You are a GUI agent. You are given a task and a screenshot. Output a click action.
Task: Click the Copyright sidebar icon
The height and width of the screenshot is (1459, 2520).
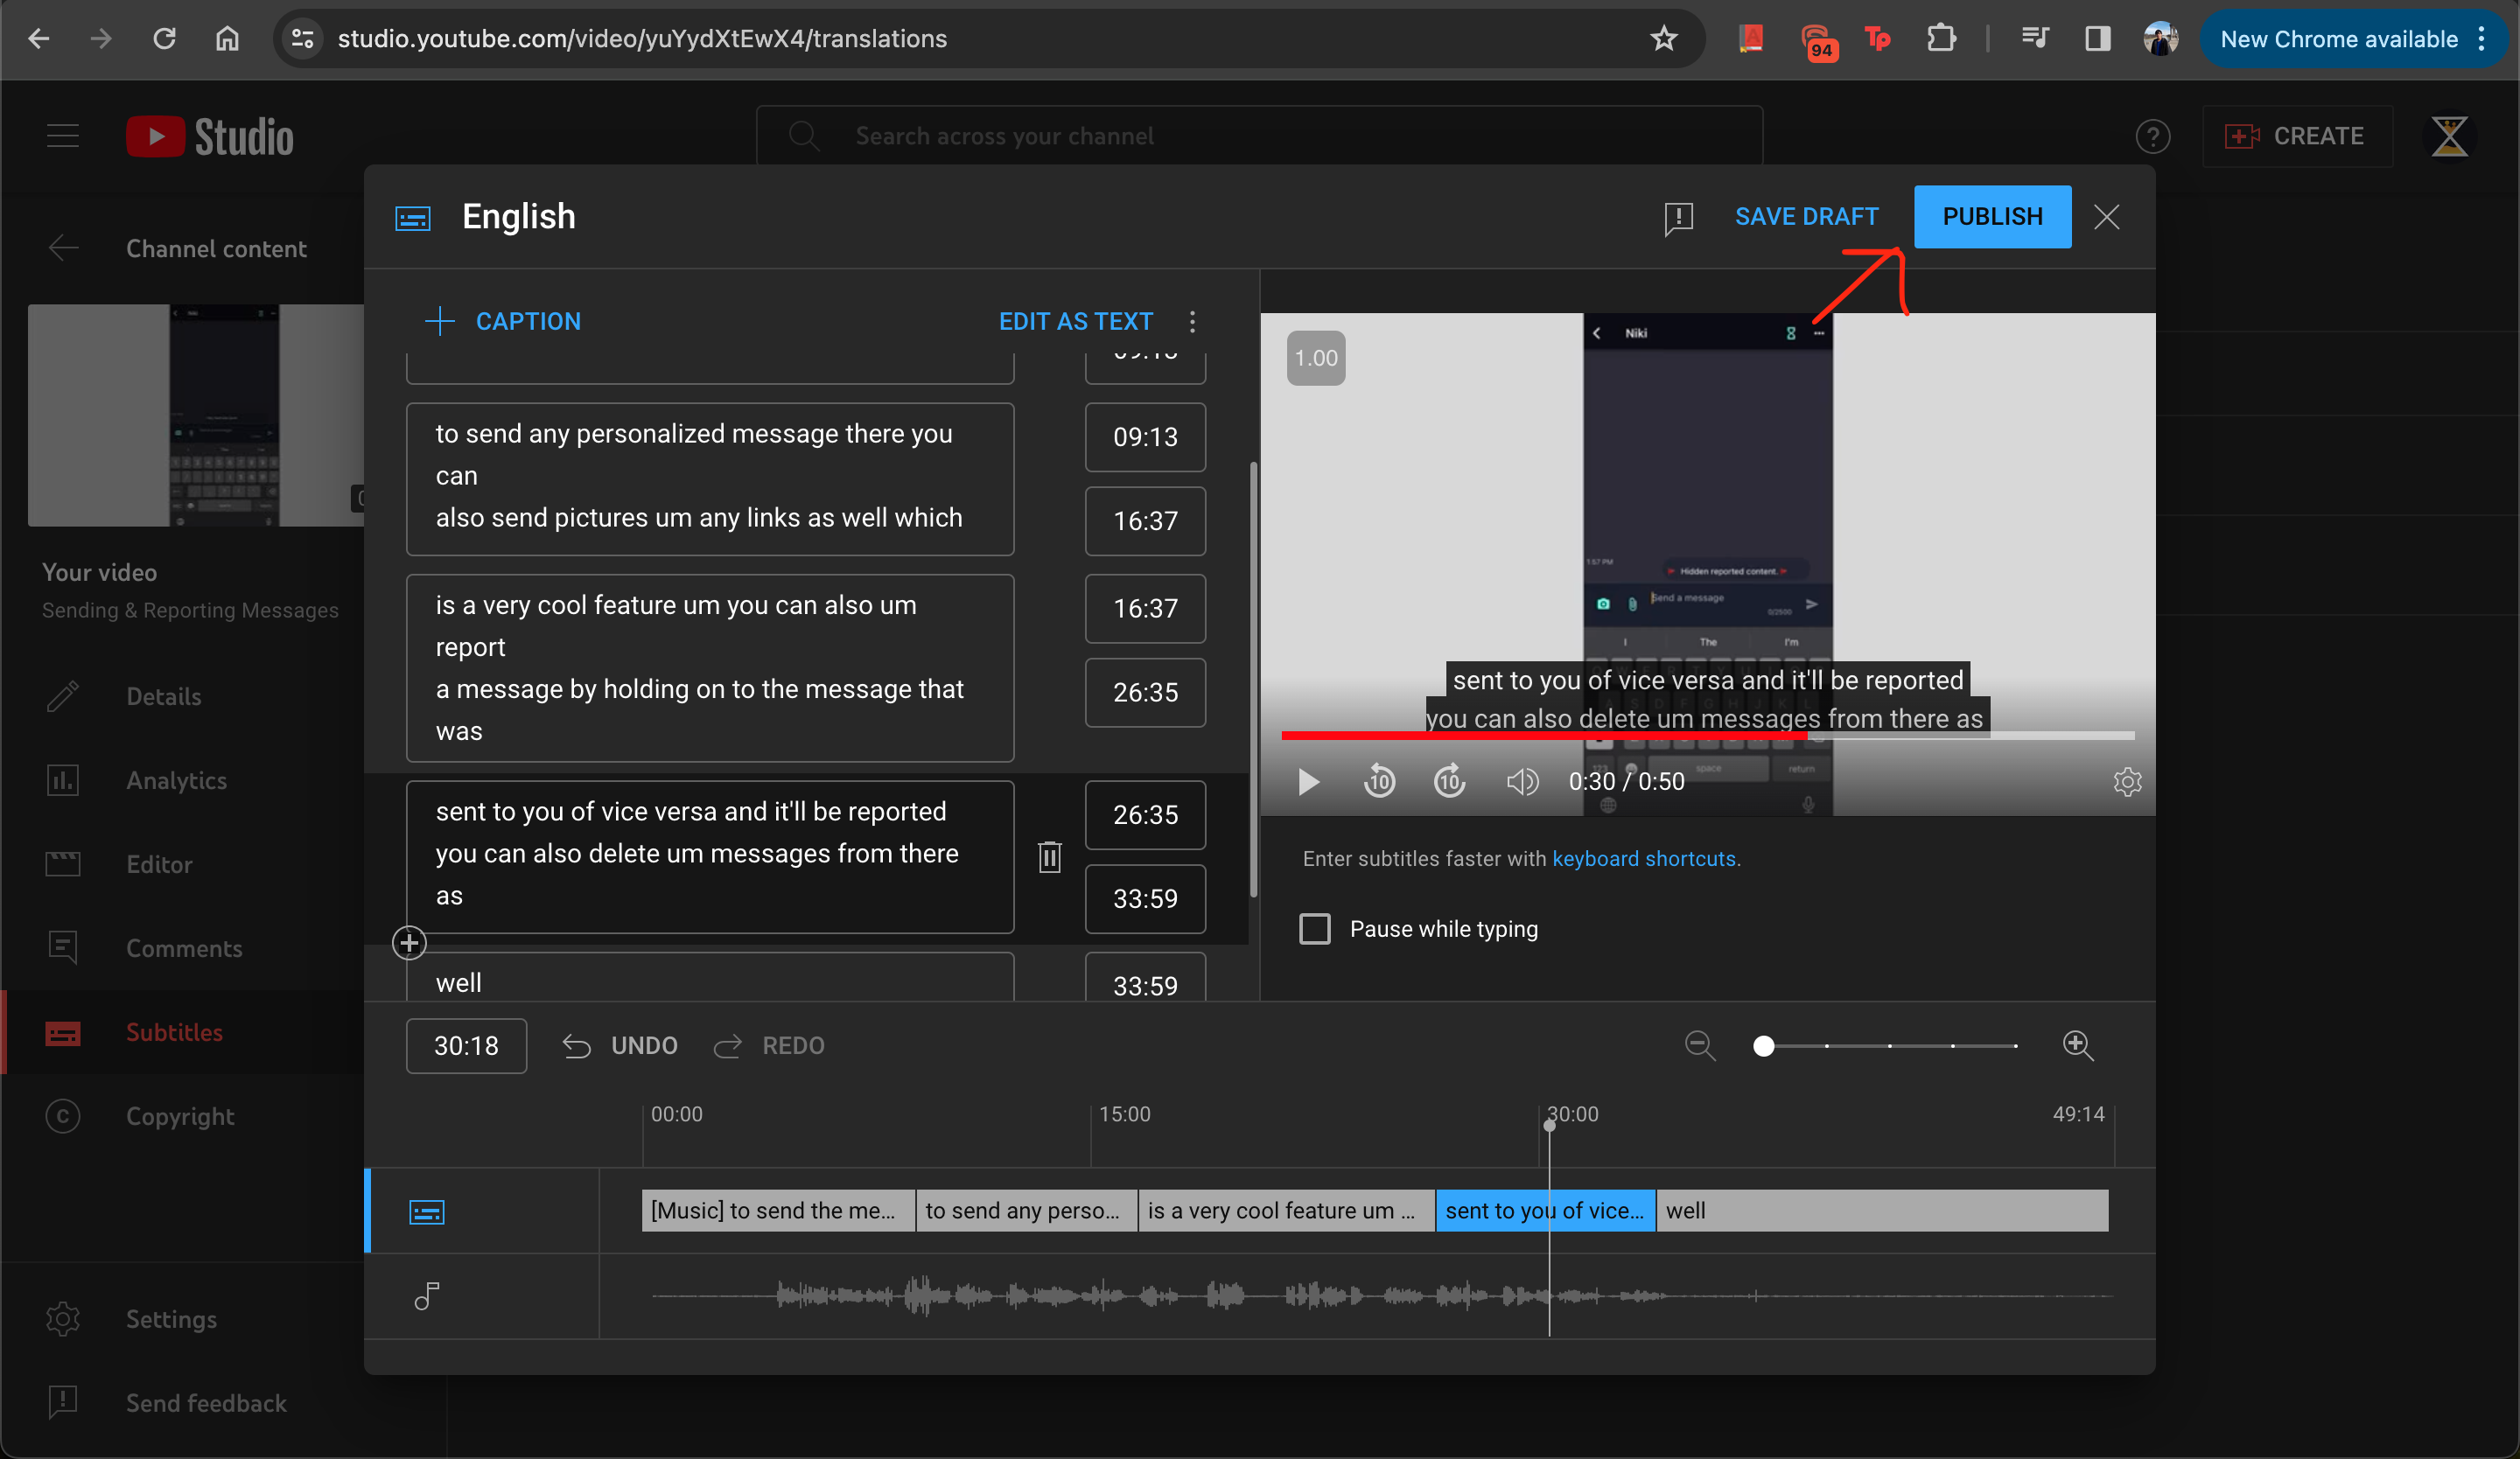pos(62,1115)
